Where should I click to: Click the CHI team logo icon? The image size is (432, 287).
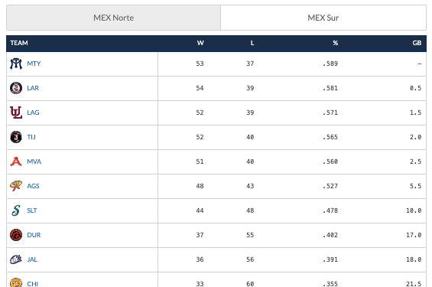16,282
